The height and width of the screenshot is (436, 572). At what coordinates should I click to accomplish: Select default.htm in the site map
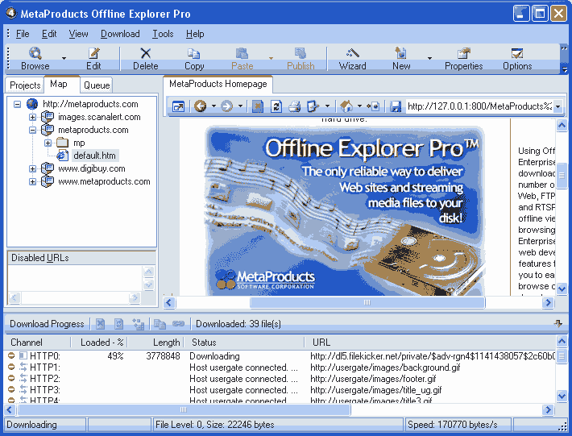pyautogui.click(x=94, y=156)
